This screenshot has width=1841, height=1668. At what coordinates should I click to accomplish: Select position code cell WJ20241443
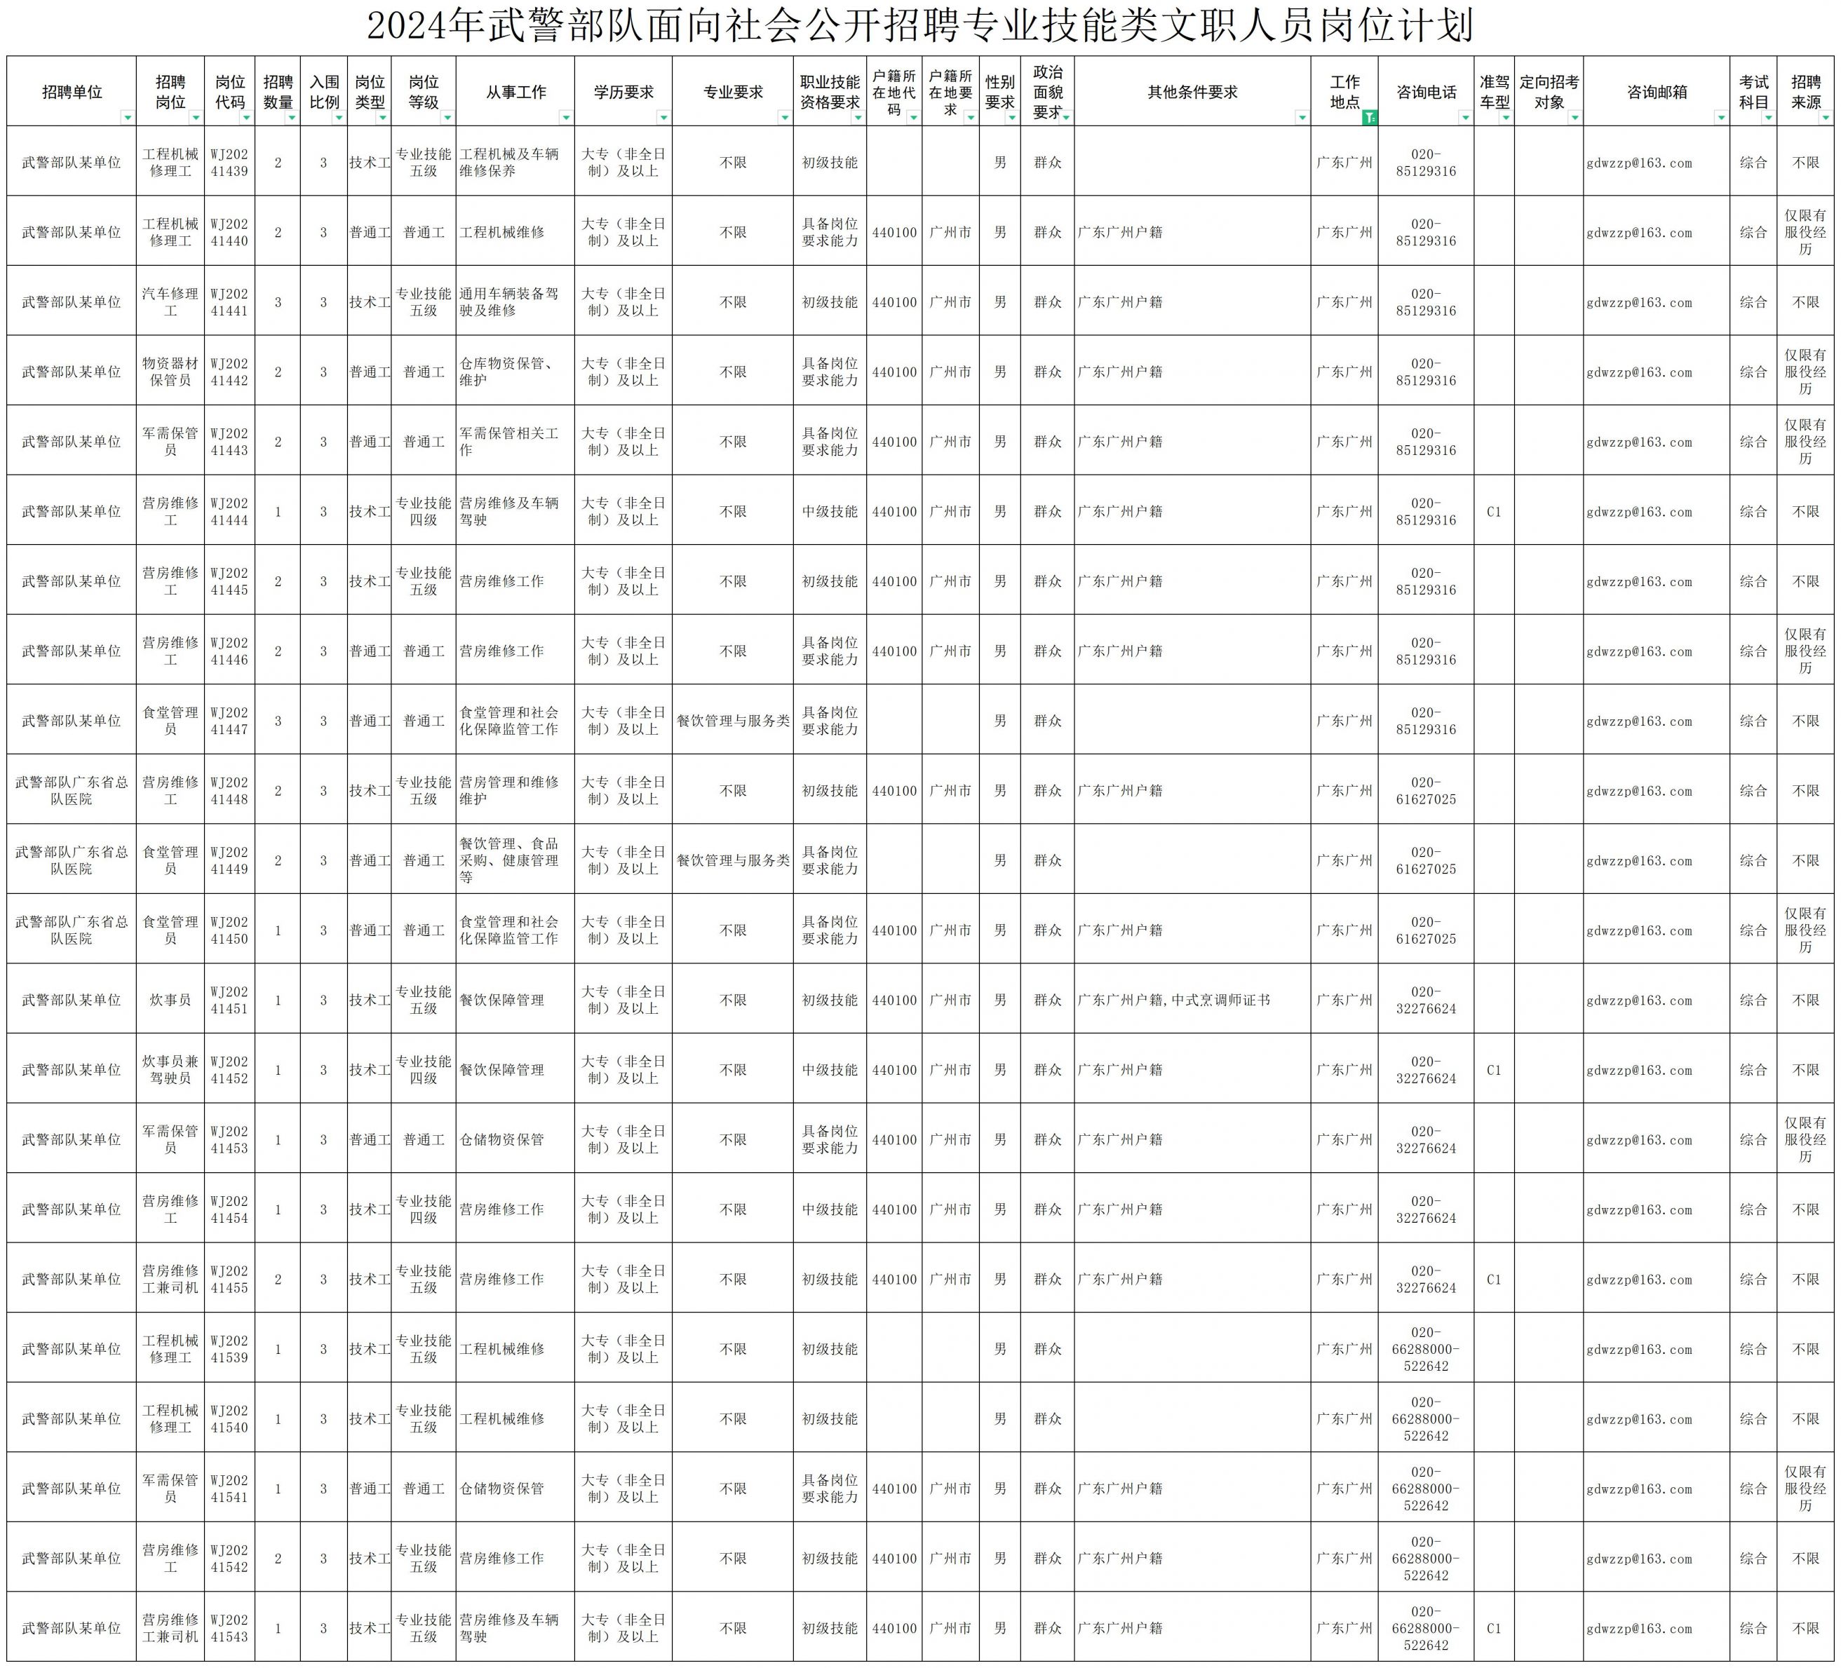229,442
